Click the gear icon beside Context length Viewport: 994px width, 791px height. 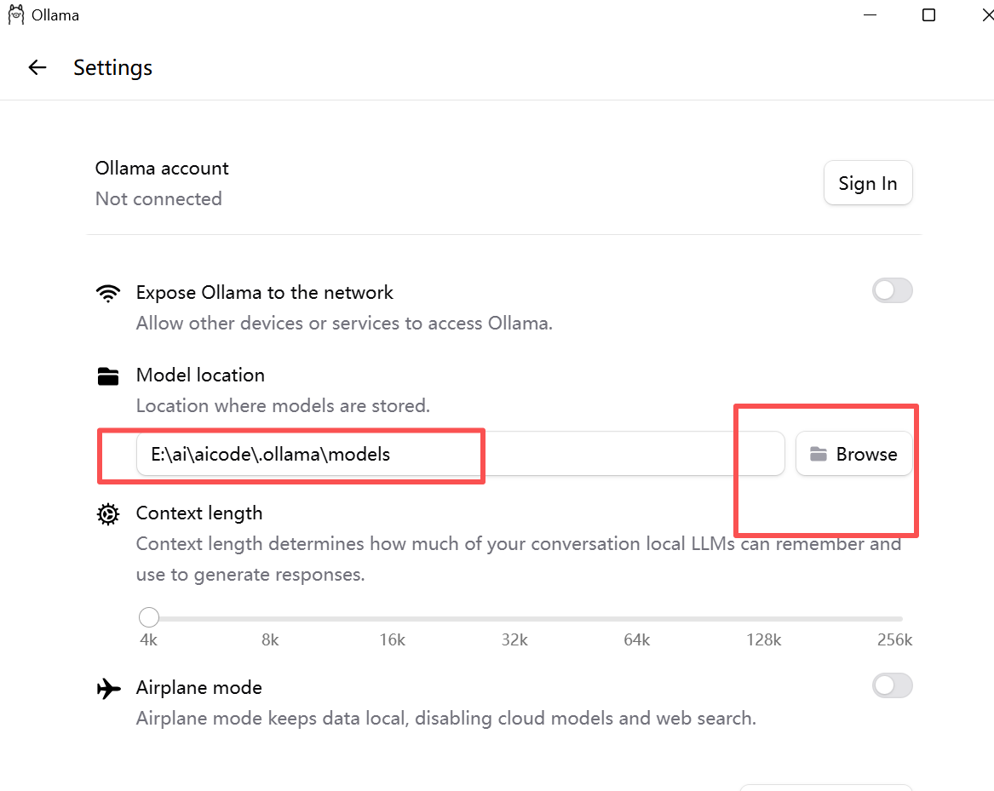coord(108,514)
